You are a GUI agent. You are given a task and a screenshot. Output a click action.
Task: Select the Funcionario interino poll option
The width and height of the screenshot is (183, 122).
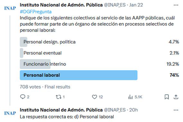99,64
